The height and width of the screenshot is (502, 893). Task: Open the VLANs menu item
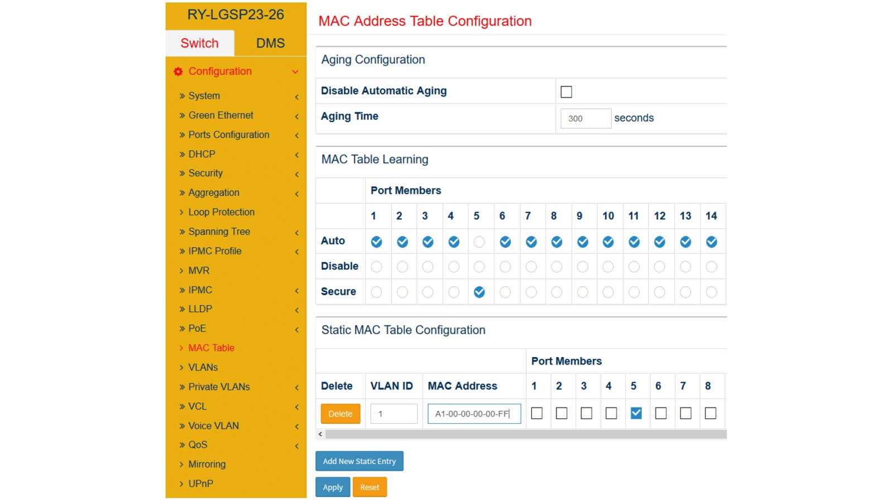203,368
